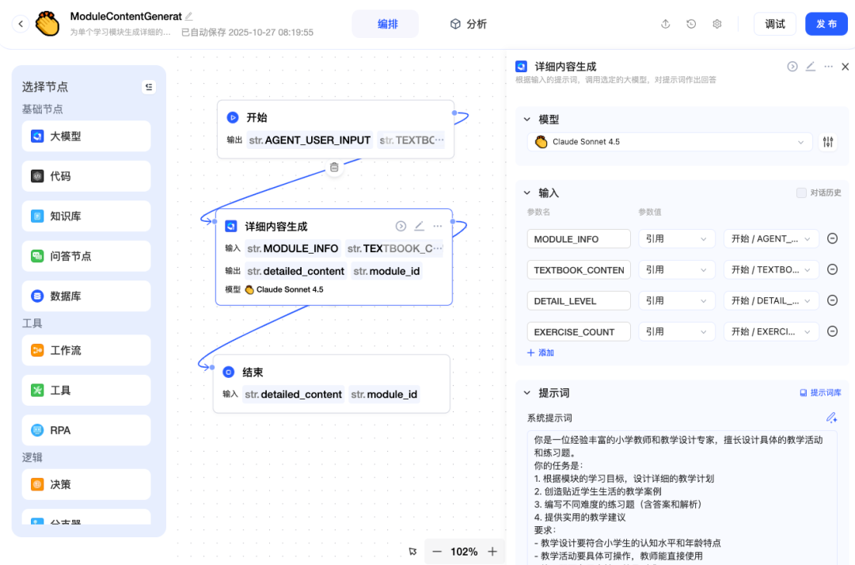This screenshot has width=855, height=565.
Task: Open version history clock icon
Action: [x=691, y=24]
